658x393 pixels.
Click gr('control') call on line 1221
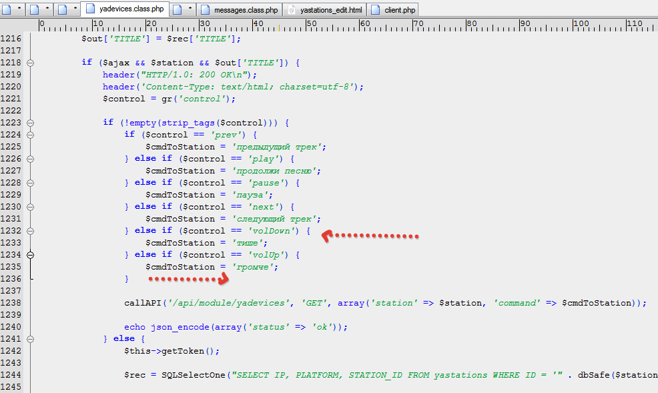pos(196,99)
